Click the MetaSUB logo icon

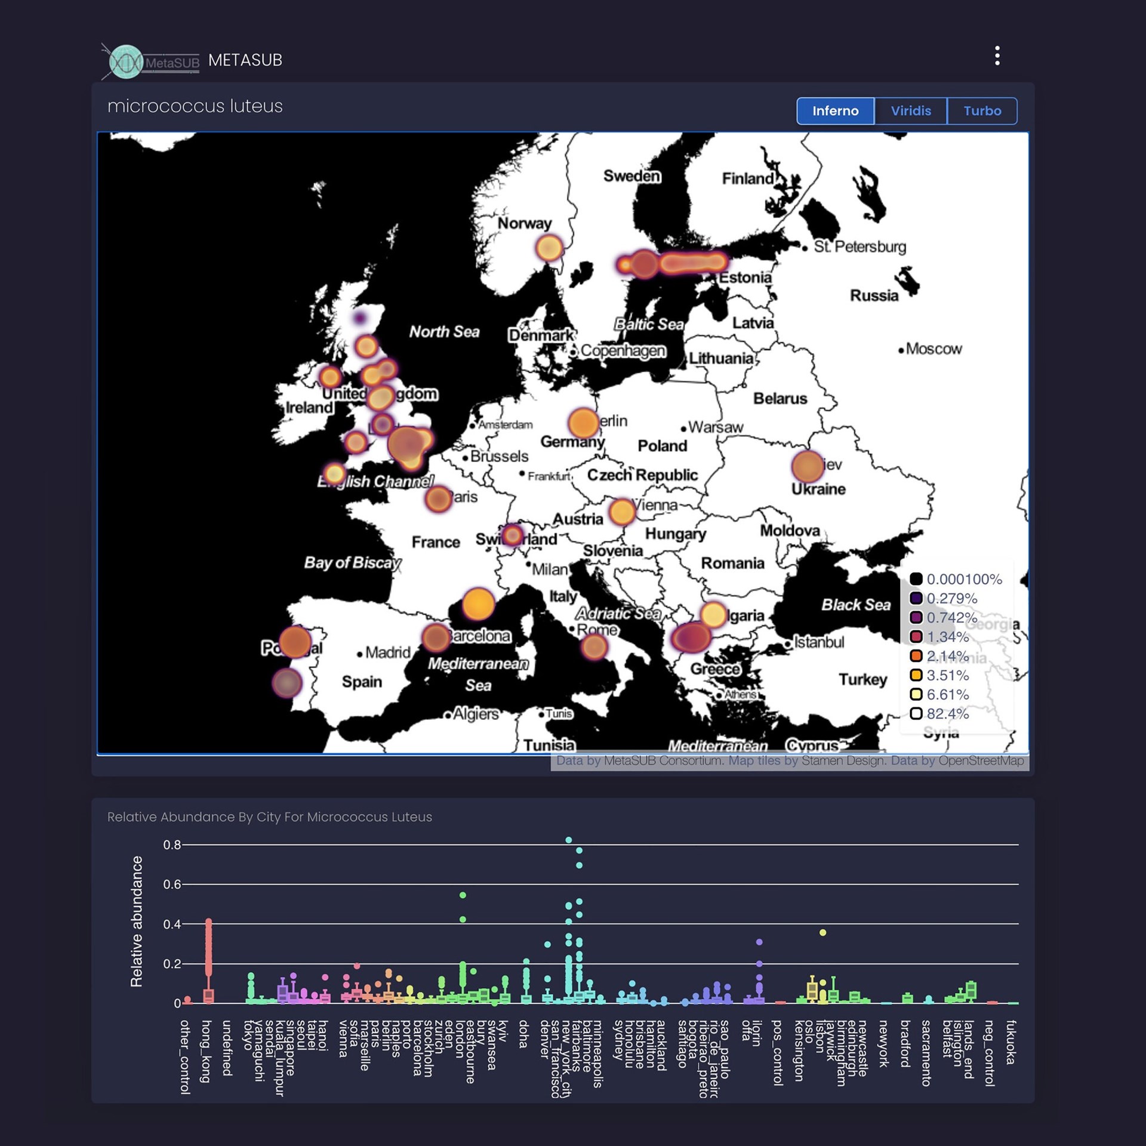point(127,62)
